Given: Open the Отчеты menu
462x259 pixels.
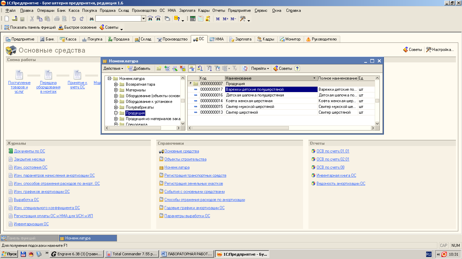Looking at the screenshot, I should tap(219, 10).
